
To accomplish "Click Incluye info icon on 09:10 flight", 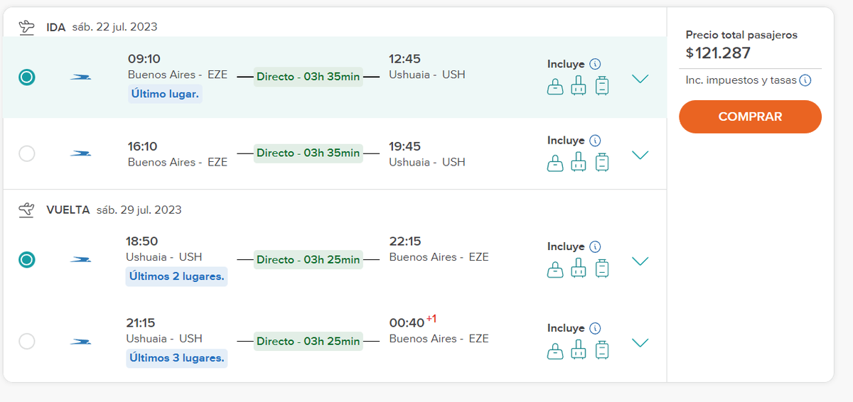I will (x=596, y=64).
